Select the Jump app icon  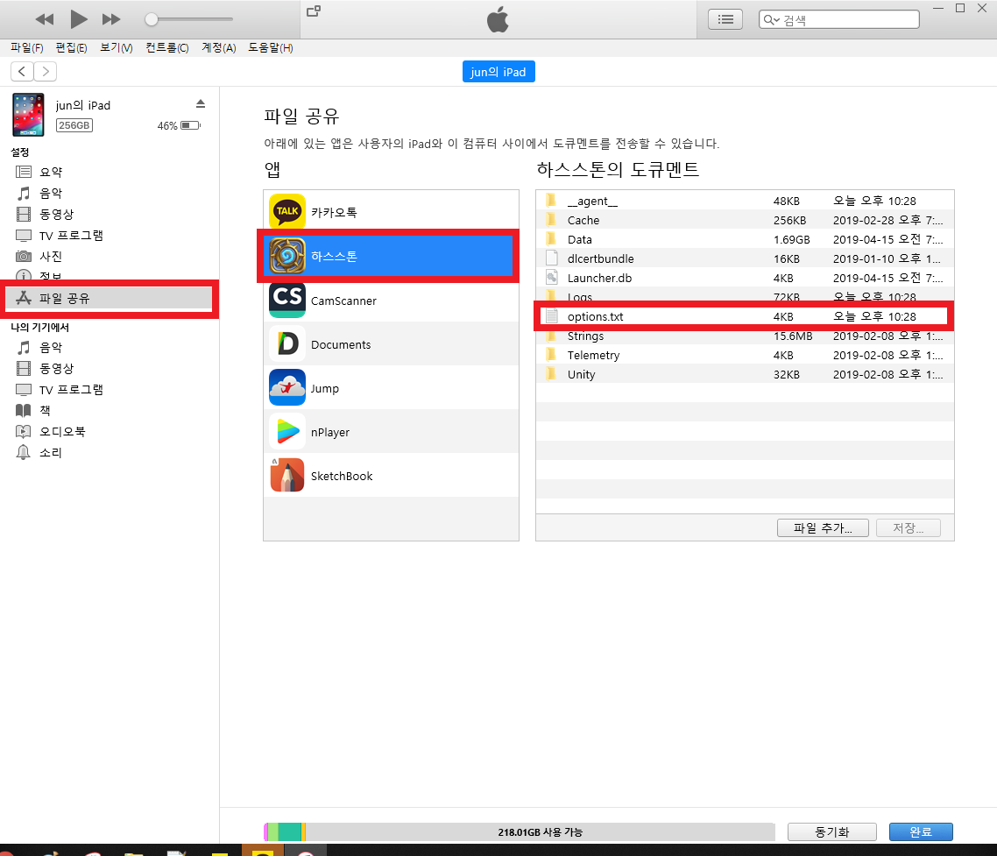coord(287,388)
